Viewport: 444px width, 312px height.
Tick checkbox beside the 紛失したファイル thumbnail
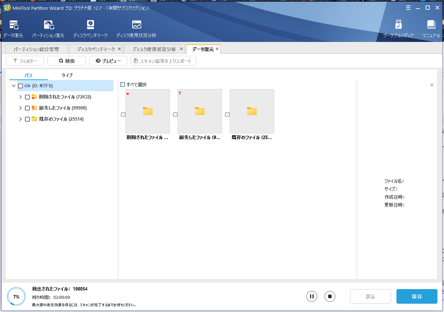coord(175,115)
